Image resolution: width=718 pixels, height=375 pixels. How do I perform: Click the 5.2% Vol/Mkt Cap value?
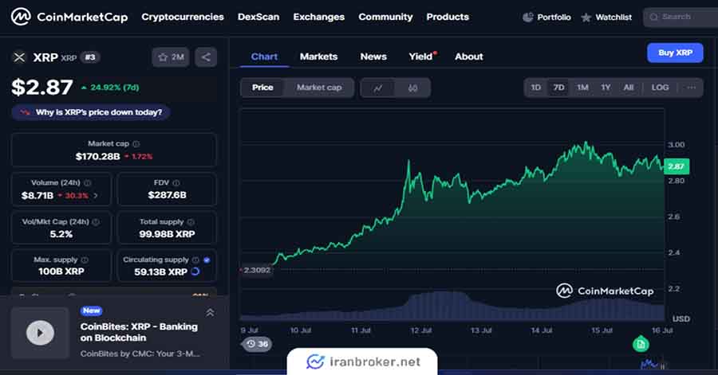pyautogui.click(x=61, y=234)
